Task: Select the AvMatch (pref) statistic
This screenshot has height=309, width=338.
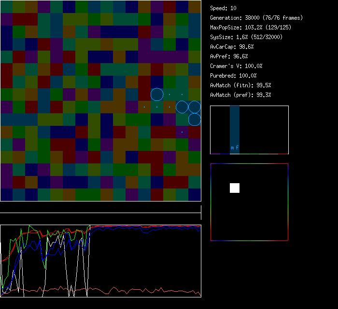Action: pos(240,95)
